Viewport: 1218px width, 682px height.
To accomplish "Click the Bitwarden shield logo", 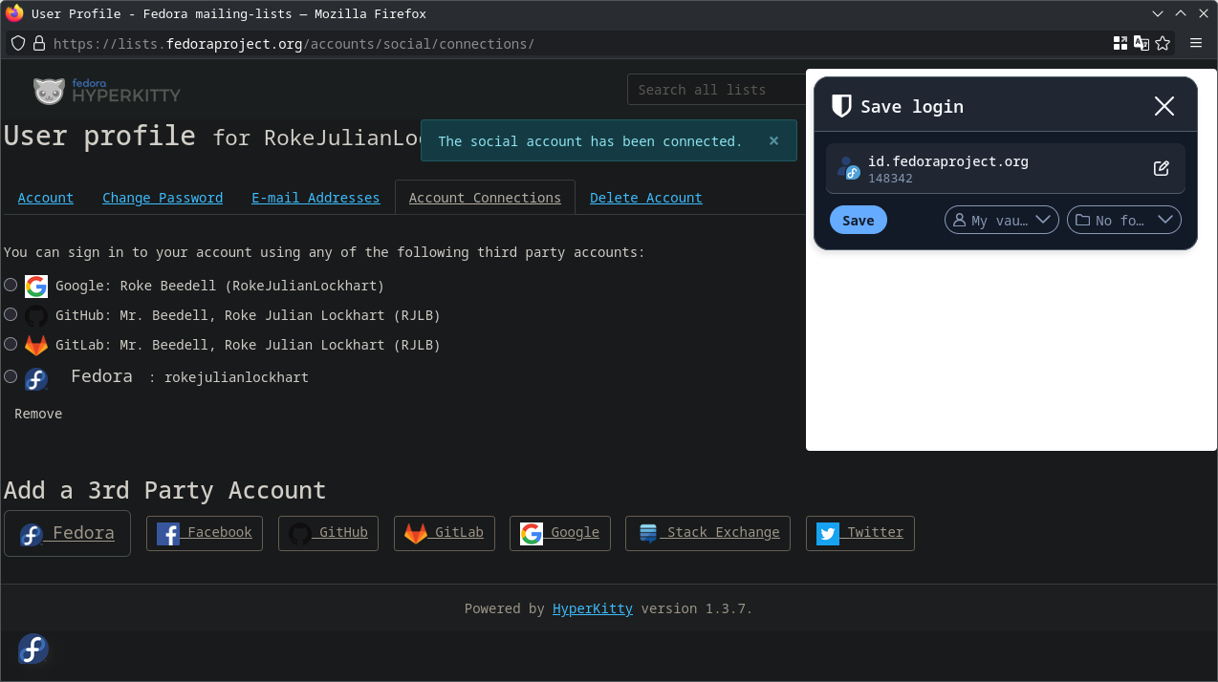I will click(841, 106).
